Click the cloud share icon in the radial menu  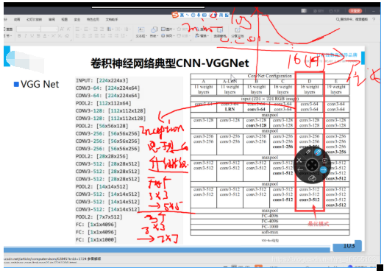(312, 178)
